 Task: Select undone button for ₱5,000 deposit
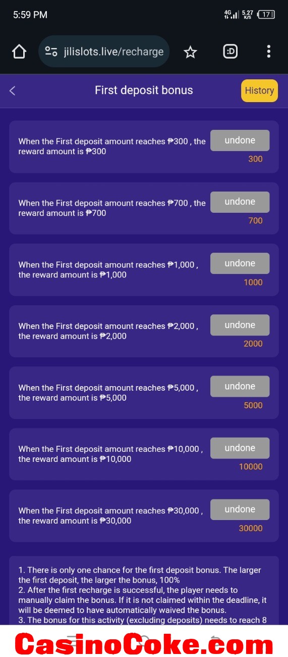240,386
